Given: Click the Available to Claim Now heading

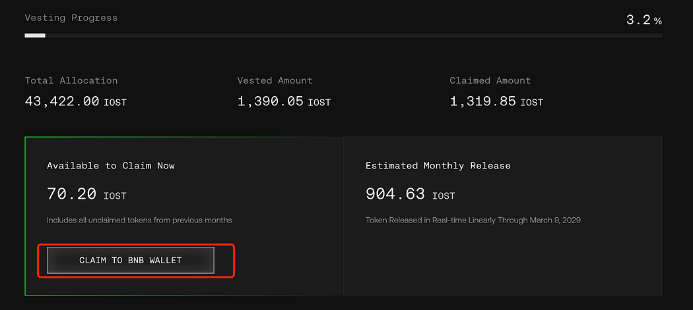Looking at the screenshot, I should click(111, 166).
